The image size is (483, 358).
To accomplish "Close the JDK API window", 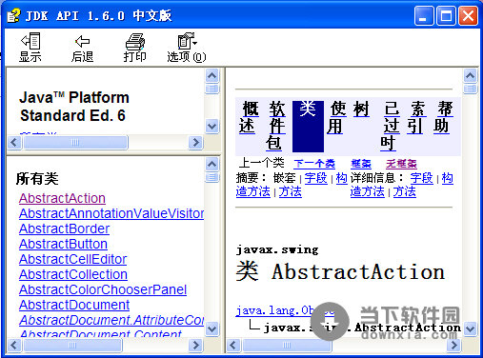I will pos(468,15).
